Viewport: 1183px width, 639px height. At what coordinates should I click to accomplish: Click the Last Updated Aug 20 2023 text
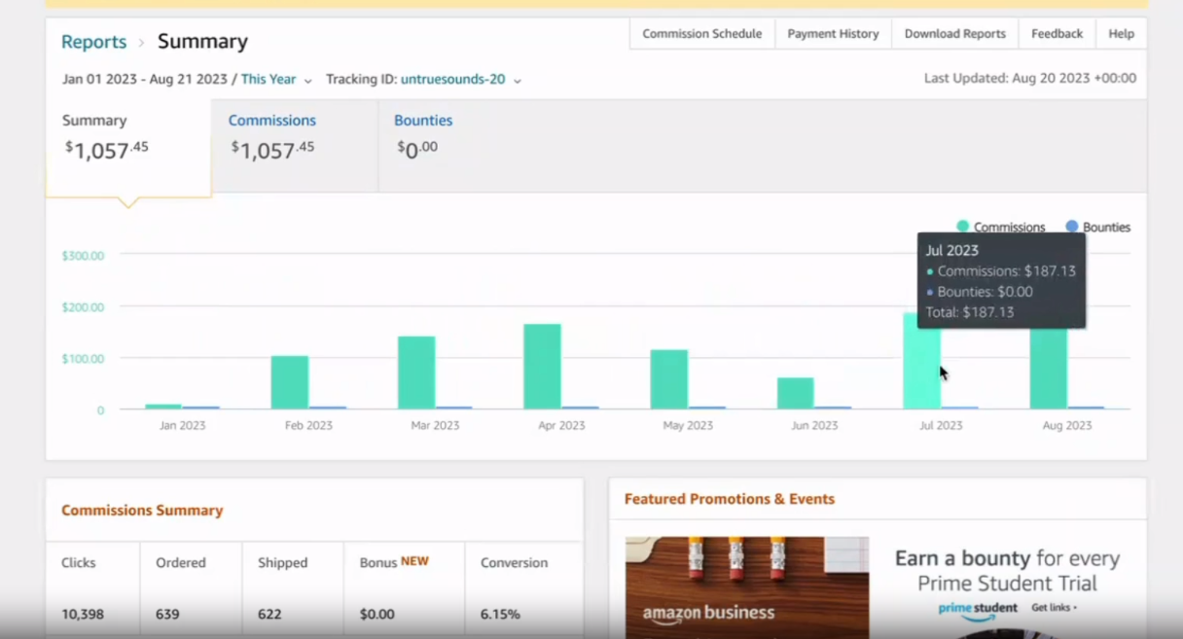(1030, 79)
